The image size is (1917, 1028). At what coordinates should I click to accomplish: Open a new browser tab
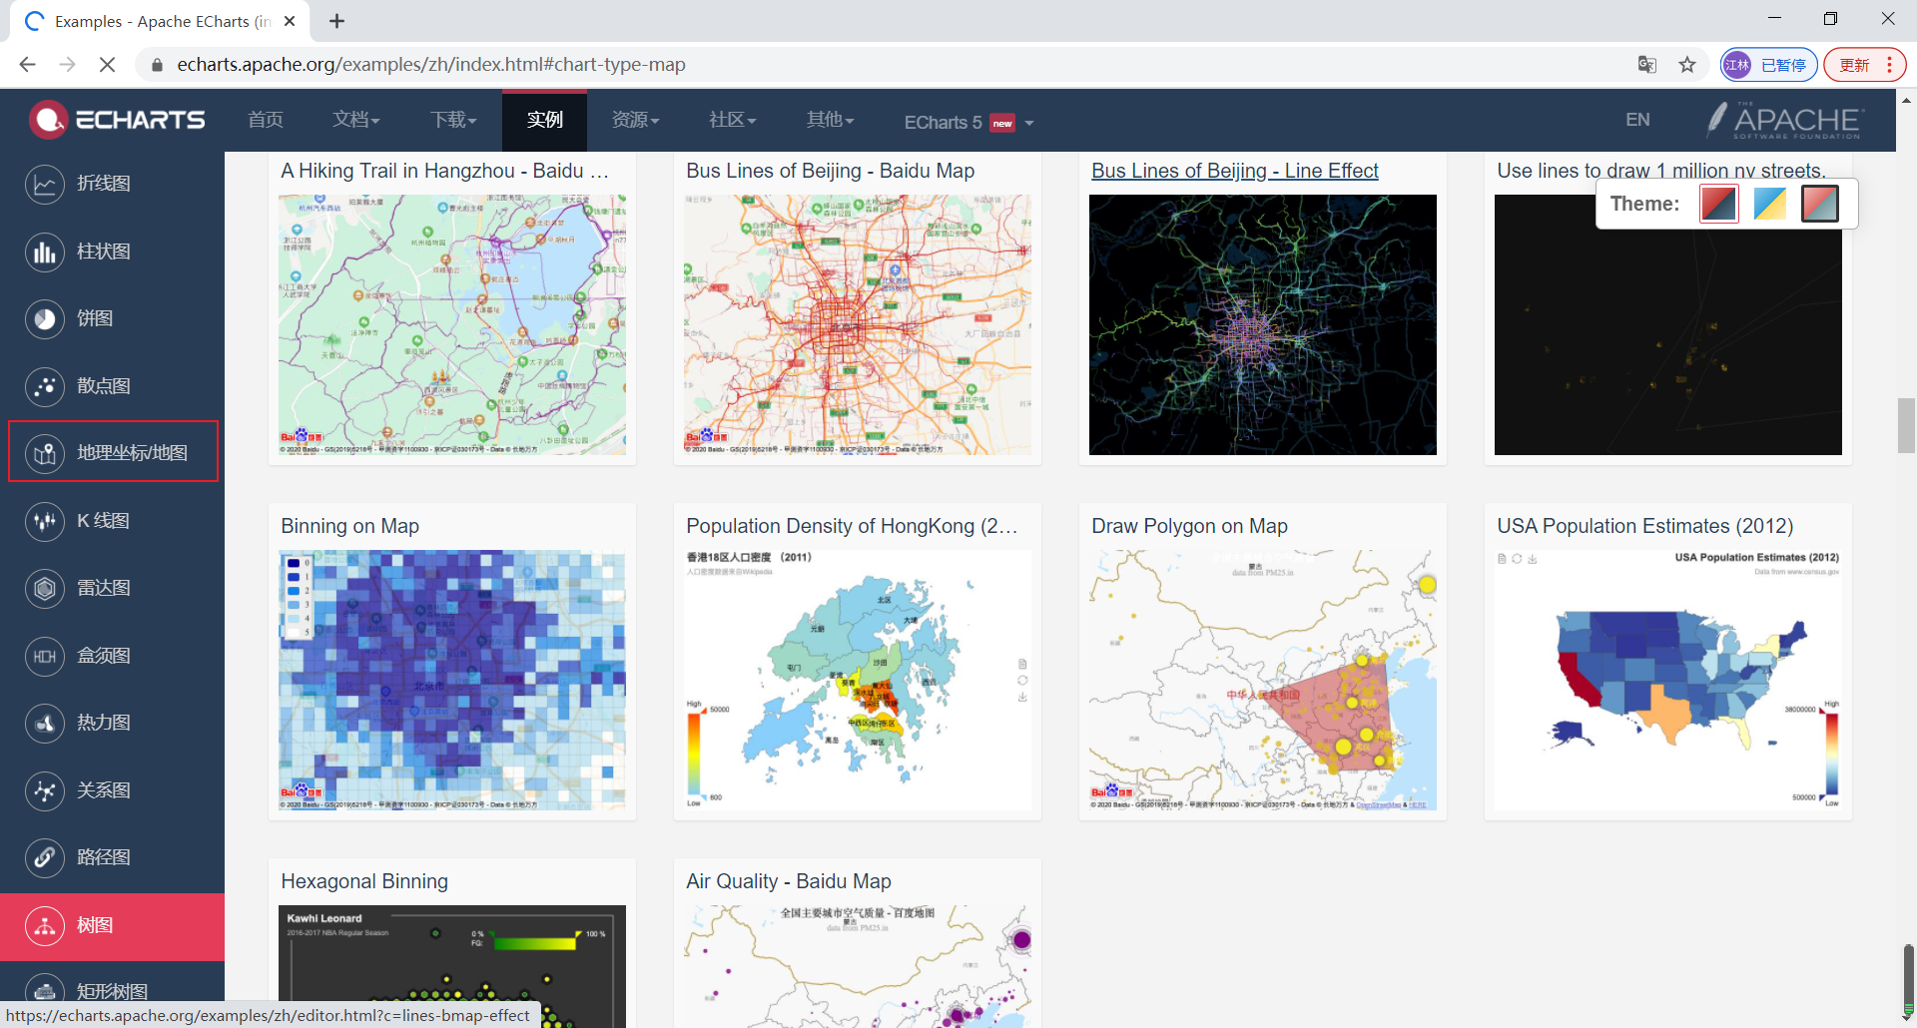click(x=336, y=21)
